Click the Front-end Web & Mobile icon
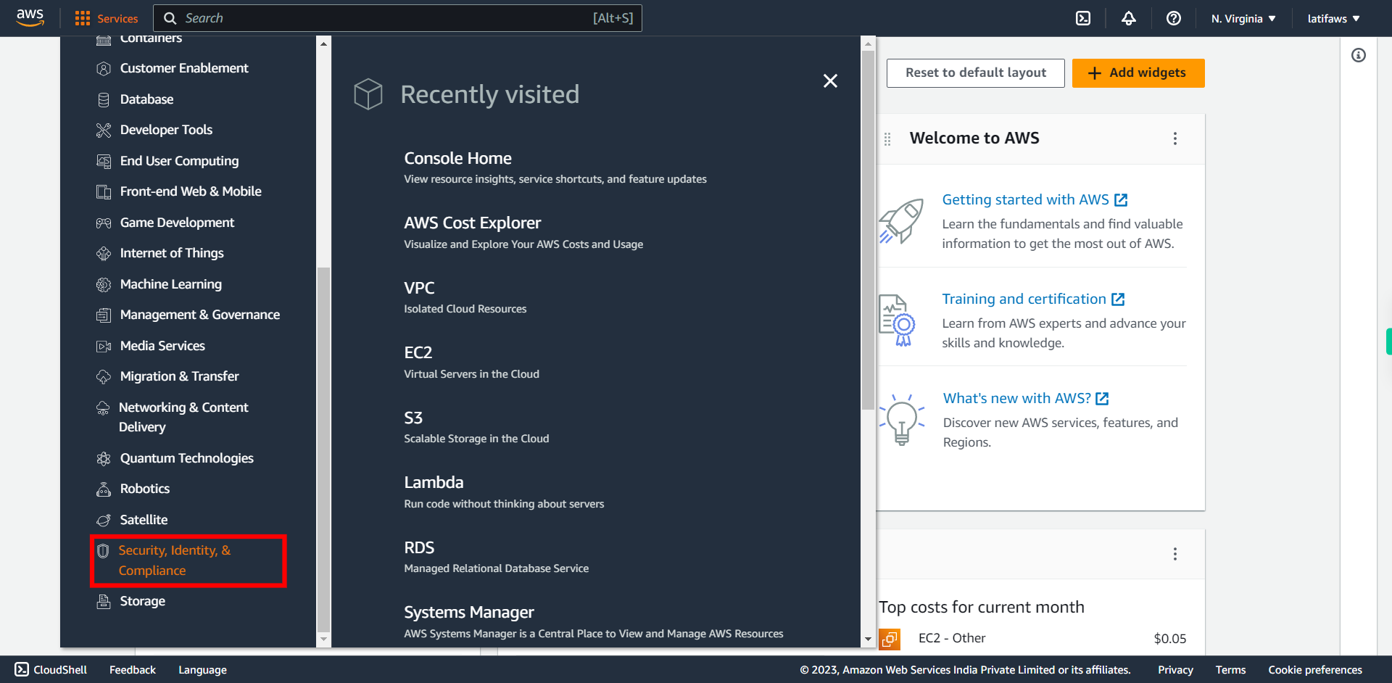1392x683 pixels. 104,191
